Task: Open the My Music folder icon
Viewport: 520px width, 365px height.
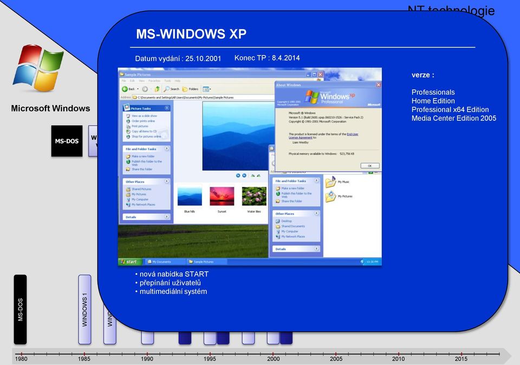Action: tap(330, 182)
